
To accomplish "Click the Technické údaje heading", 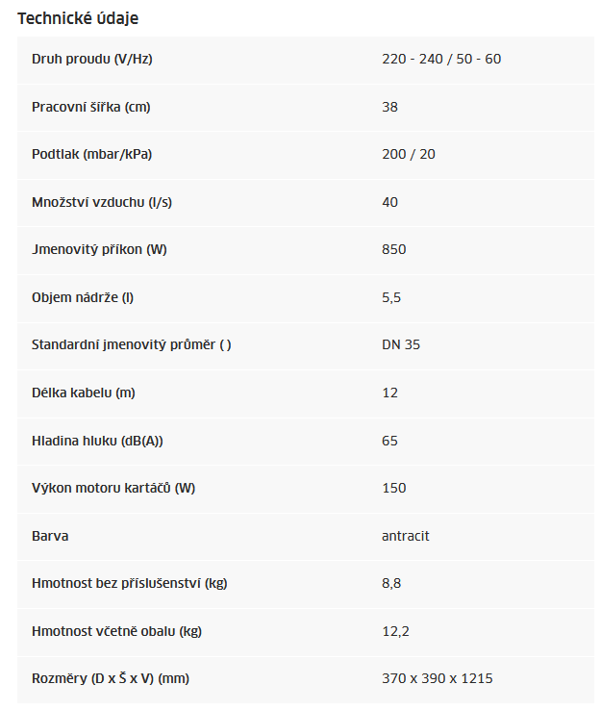I will pyautogui.click(x=78, y=18).
